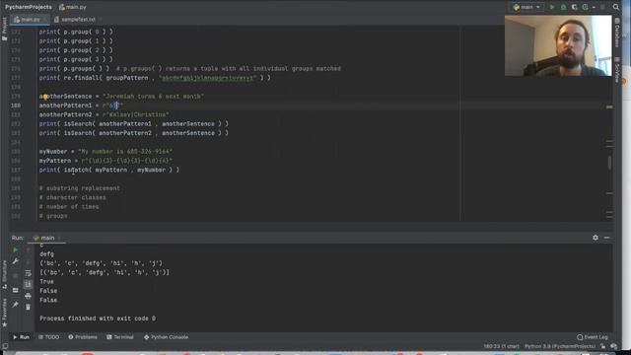Image resolution: width=631 pixels, height=355 pixels.
Task: Run the main configuration from the top toolbar
Action: click(552, 7)
